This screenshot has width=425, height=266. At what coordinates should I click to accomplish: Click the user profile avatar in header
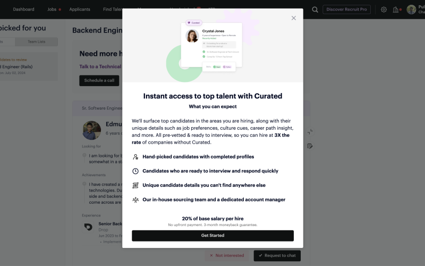(411, 10)
